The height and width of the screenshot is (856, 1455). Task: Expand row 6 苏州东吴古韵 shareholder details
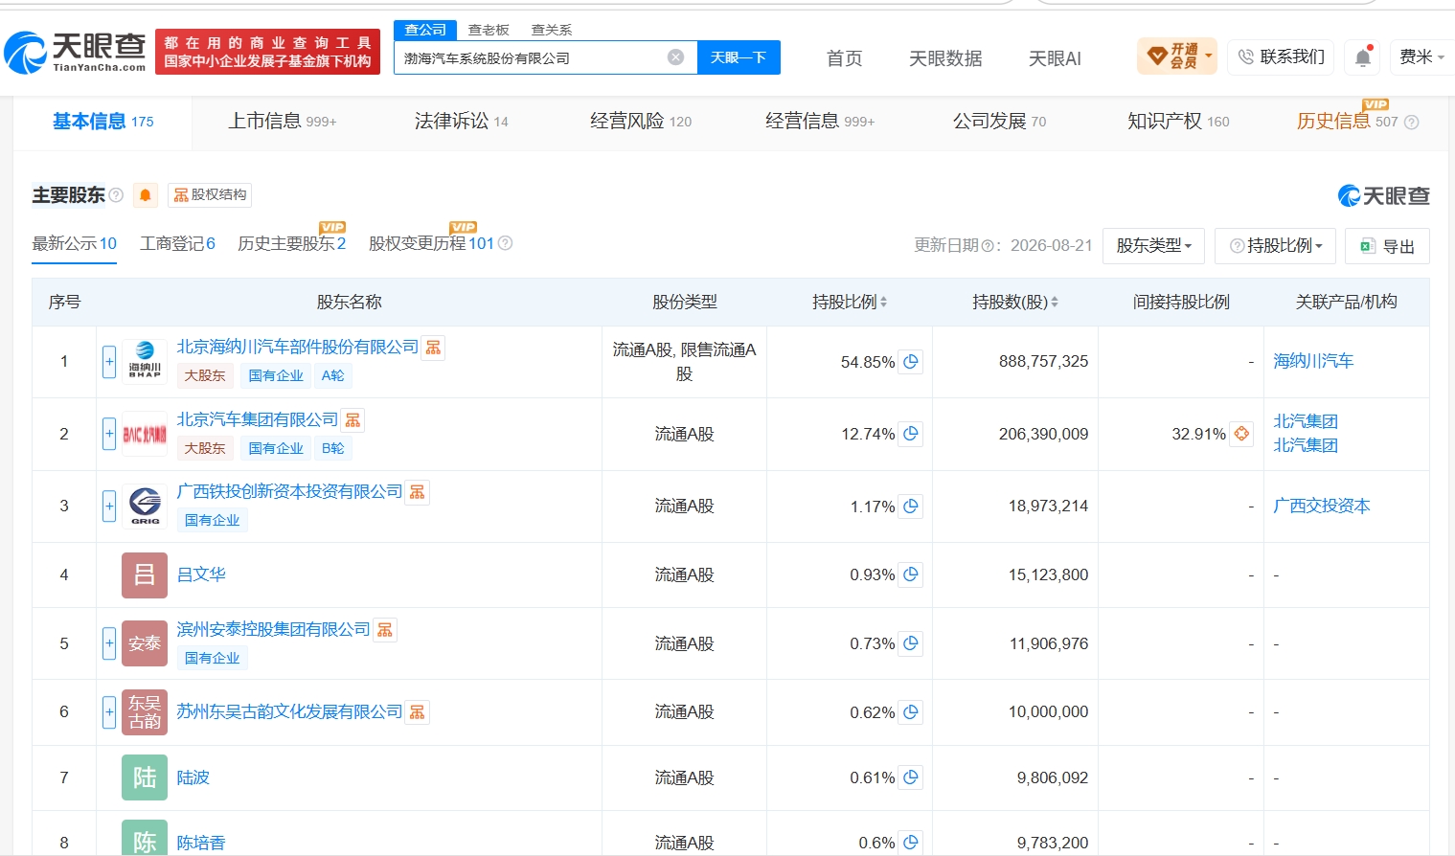pyautogui.click(x=109, y=712)
